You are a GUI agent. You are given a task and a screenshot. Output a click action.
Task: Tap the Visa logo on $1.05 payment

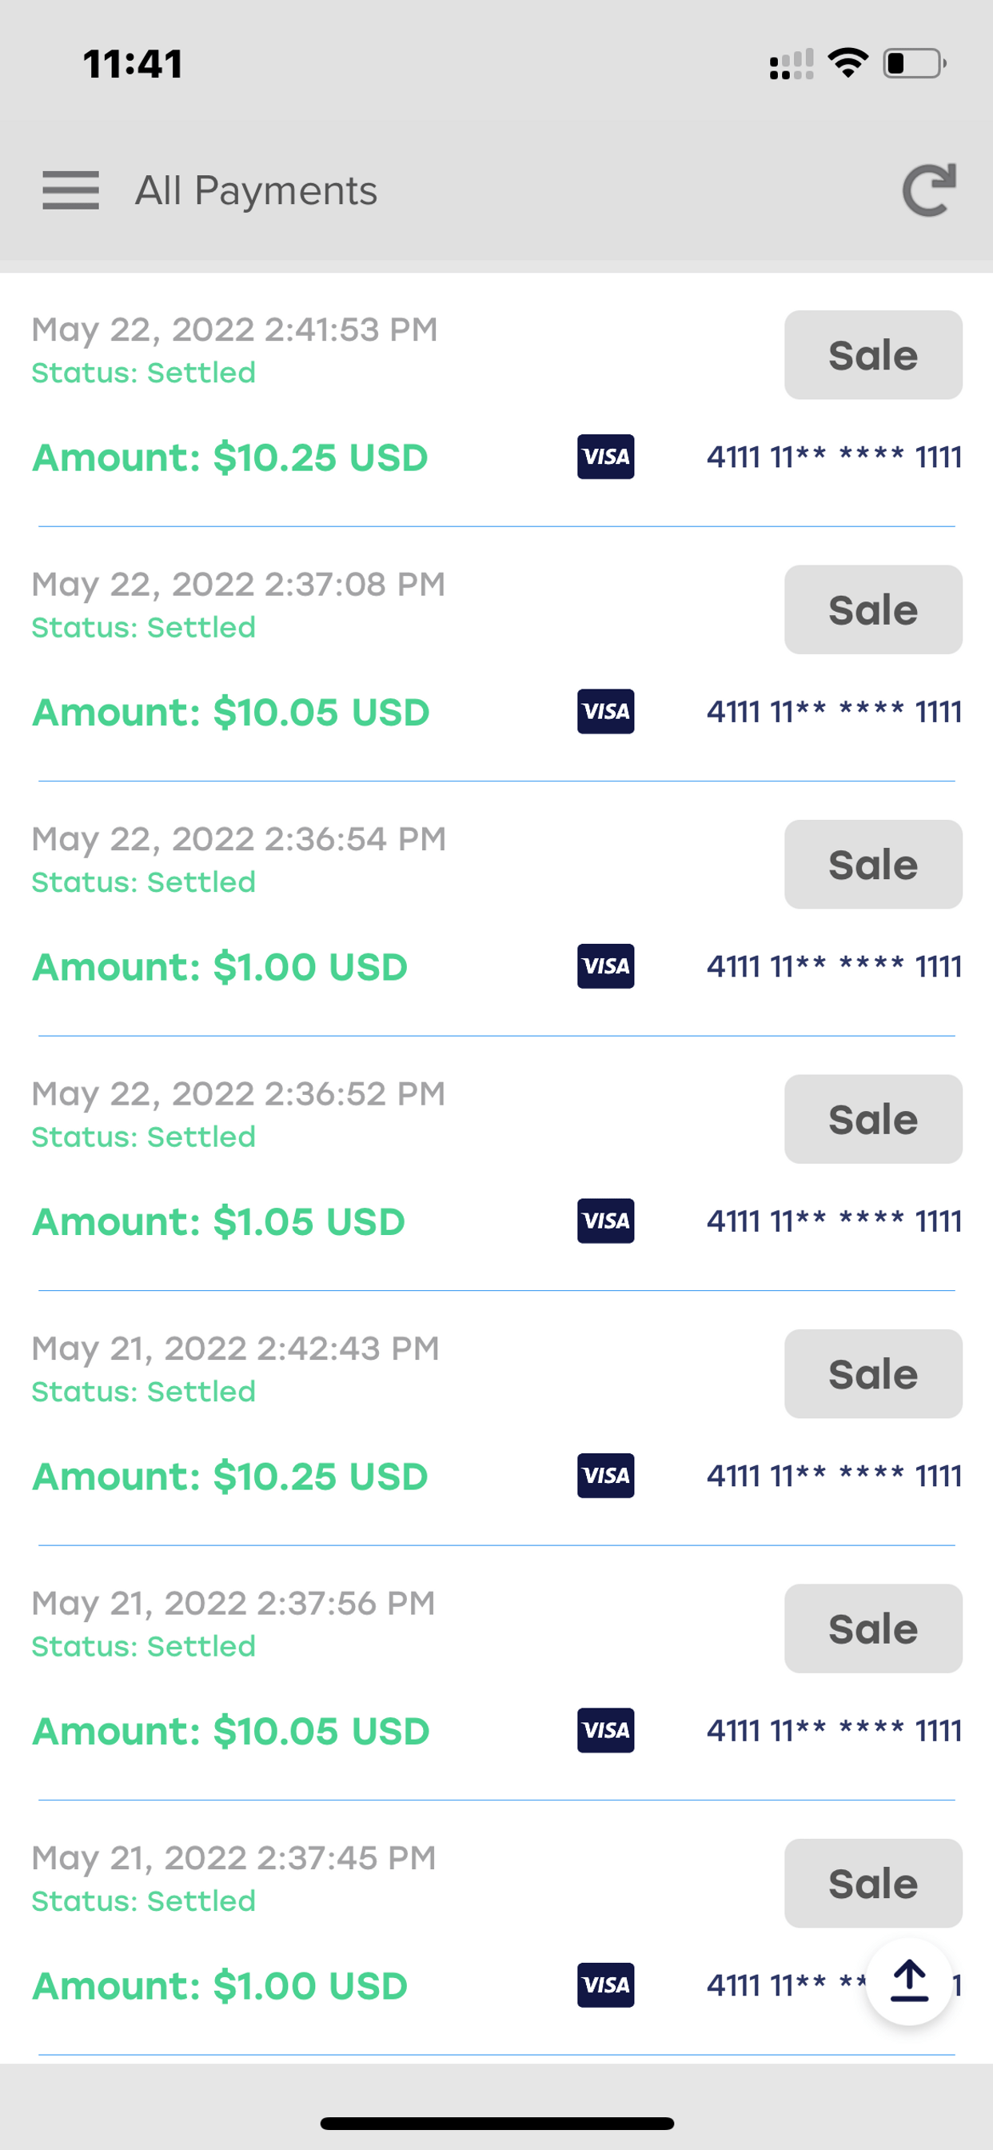pyautogui.click(x=606, y=1221)
